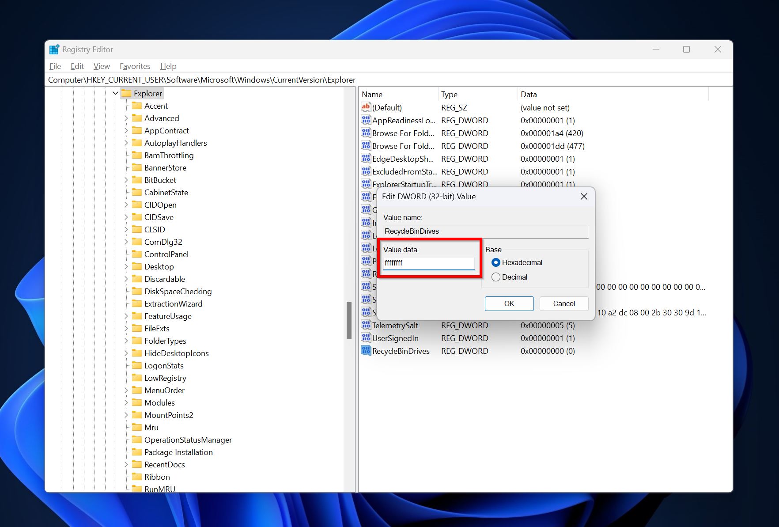Expand the ComDlg32 key
The image size is (779, 527).
[x=126, y=242]
